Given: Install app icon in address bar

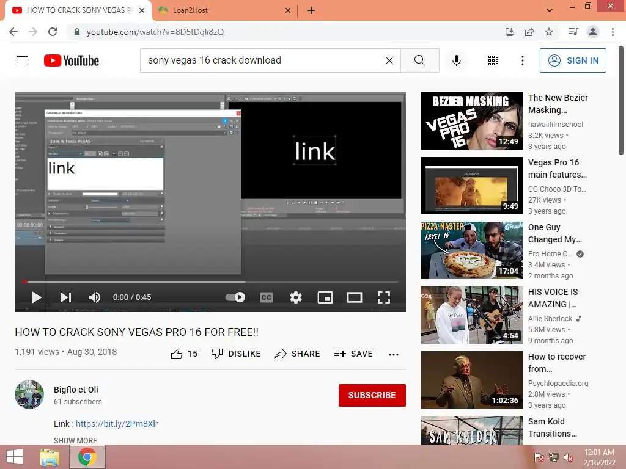Looking at the screenshot, I should [509, 32].
